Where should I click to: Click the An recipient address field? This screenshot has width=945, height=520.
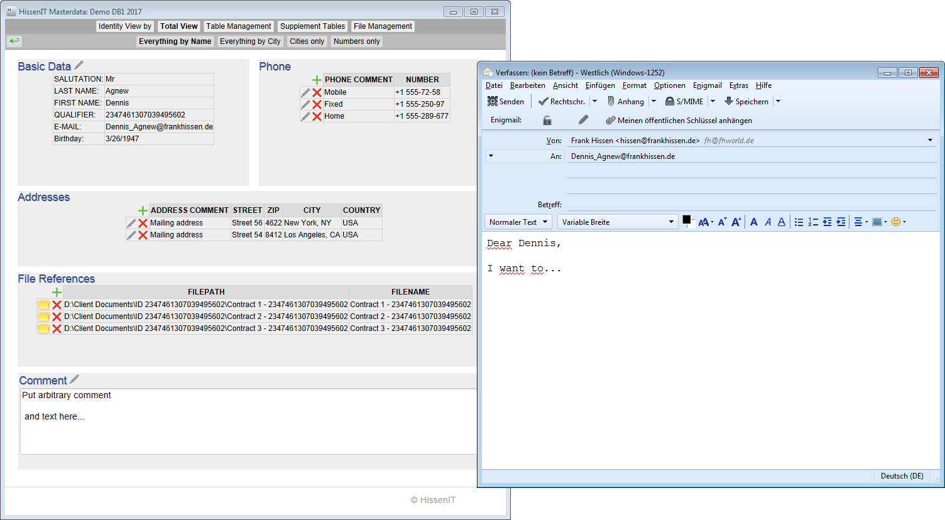(x=751, y=156)
